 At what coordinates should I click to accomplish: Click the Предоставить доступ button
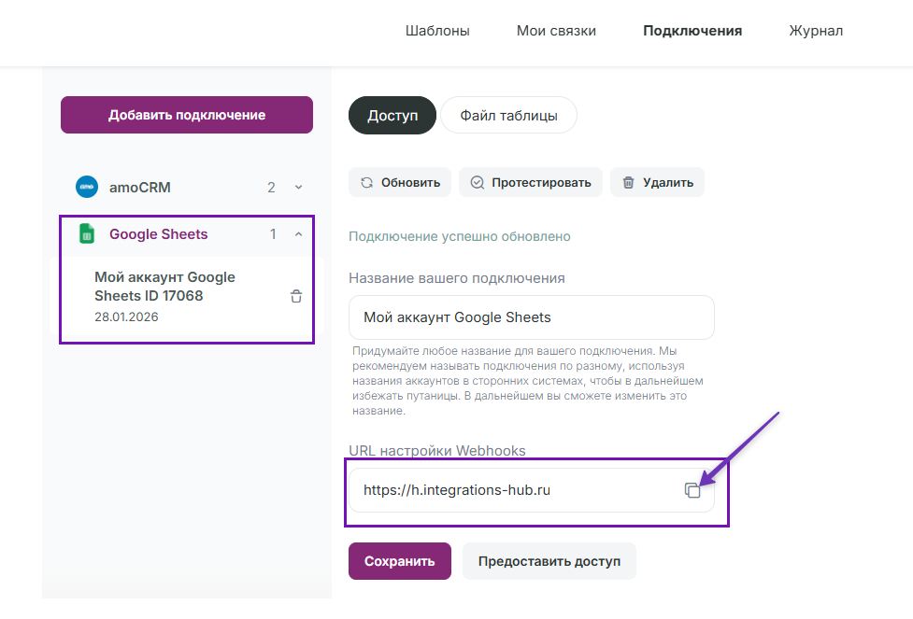(x=549, y=561)
